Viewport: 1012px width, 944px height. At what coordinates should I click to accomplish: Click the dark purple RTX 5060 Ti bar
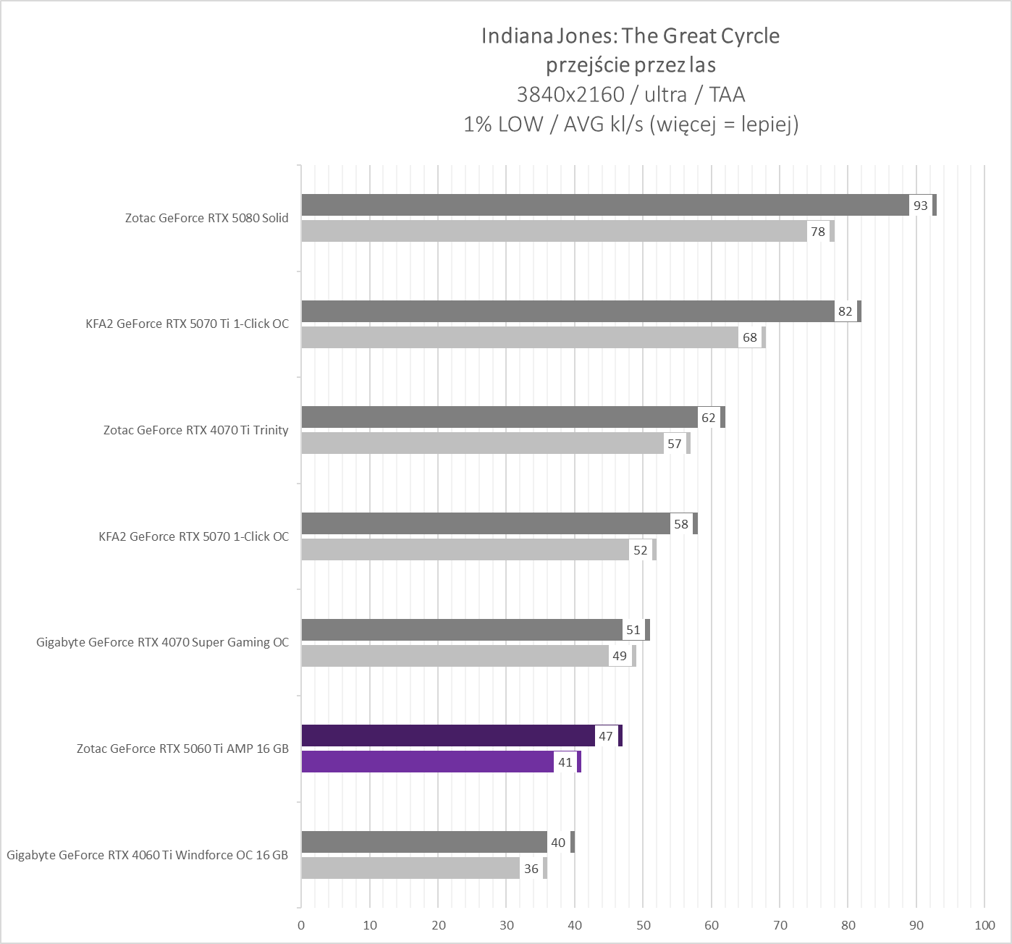pos(447,736)
